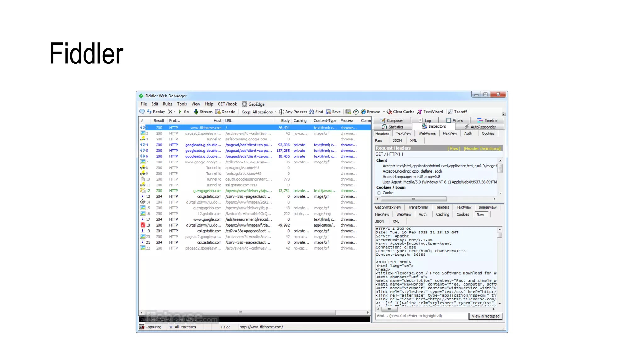Collapse the Cookie header tree node
Image resolution: width=644 pixels, height=362 pixels.
(379, 193)
